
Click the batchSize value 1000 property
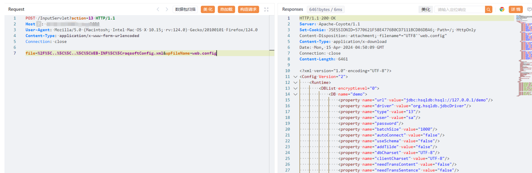[388, 129]
